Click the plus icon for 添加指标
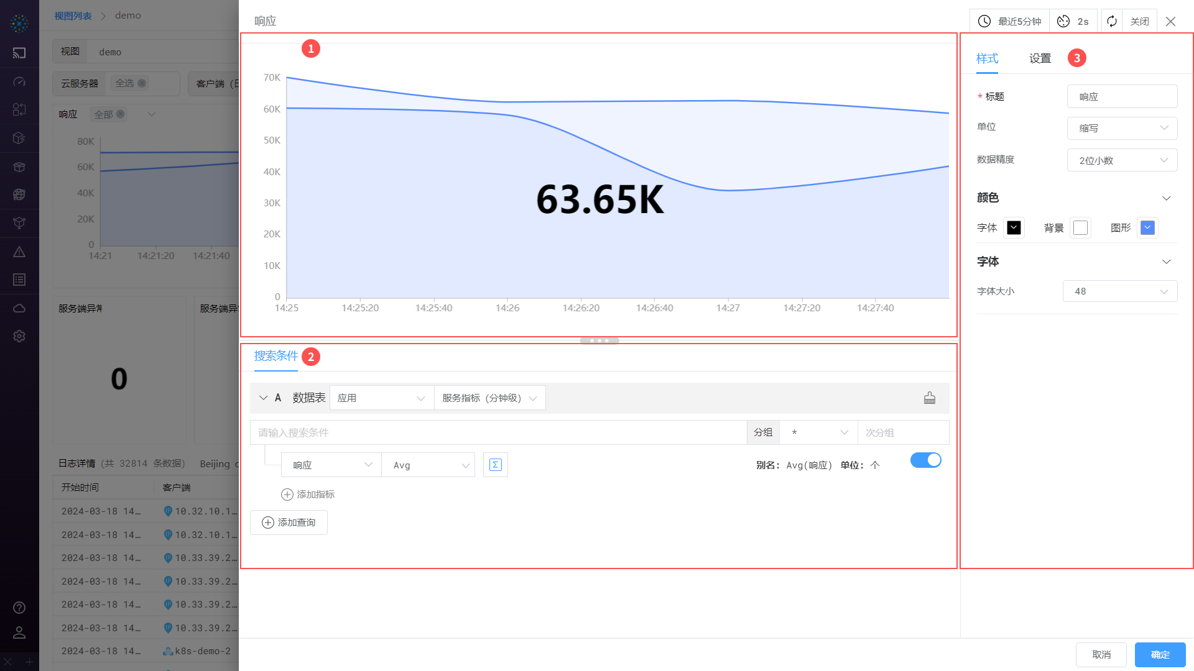This screenshot has height=671, width=1194. pyautogui.click(x=287, y=495)
